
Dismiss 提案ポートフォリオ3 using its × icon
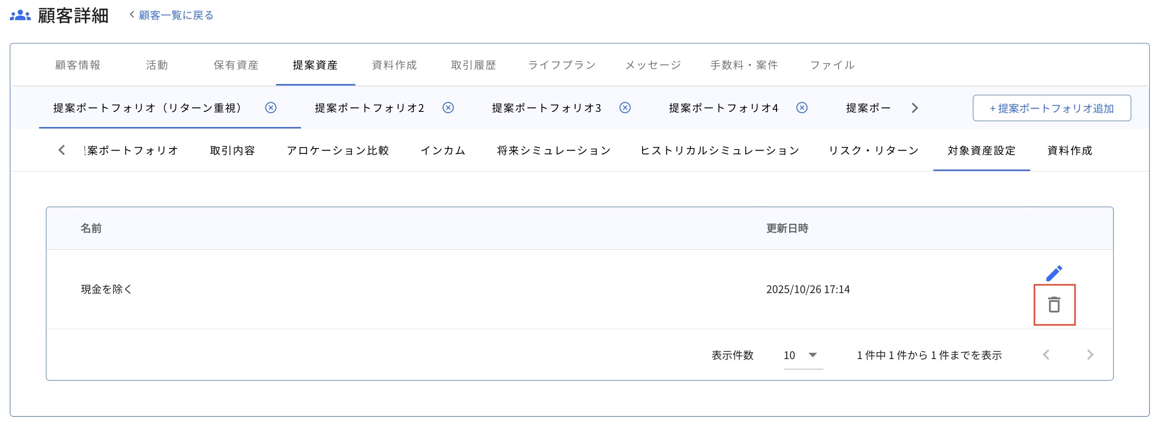(624, 108)
